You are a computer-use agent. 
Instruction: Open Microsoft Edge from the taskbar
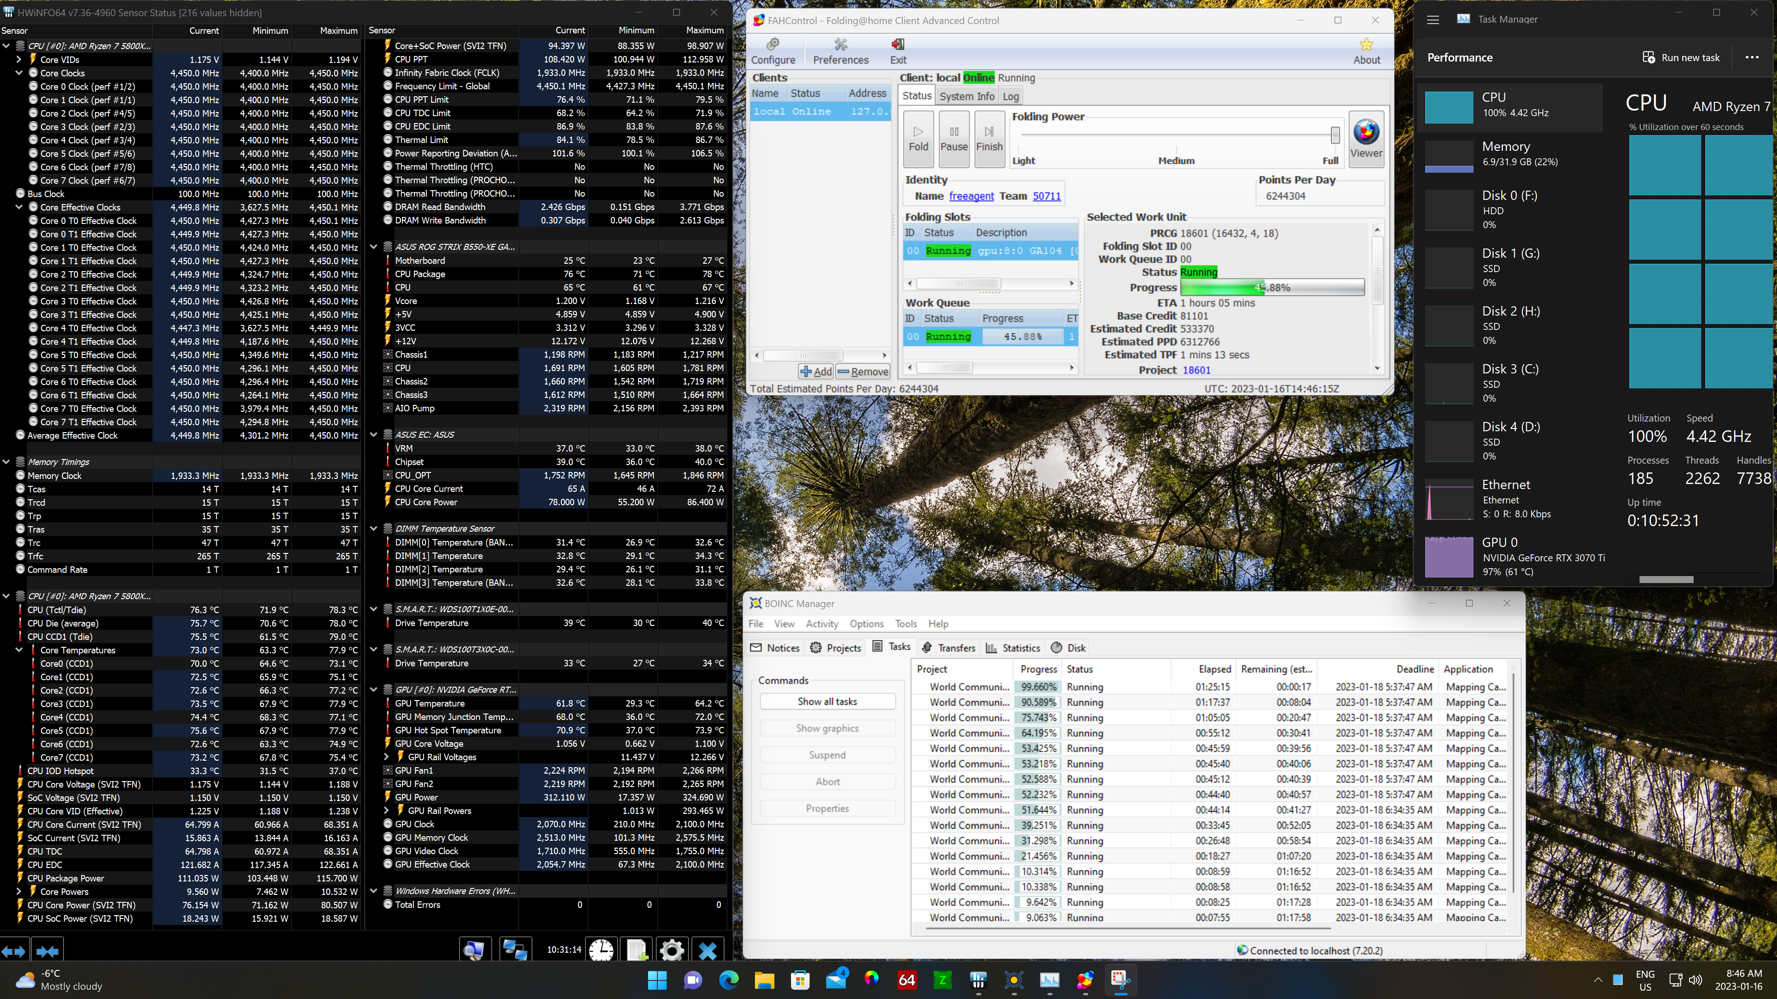pos(729,980)
